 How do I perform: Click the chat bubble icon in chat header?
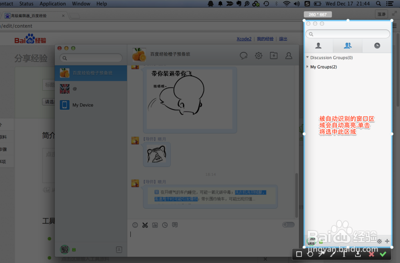click(x=244, y=56)
